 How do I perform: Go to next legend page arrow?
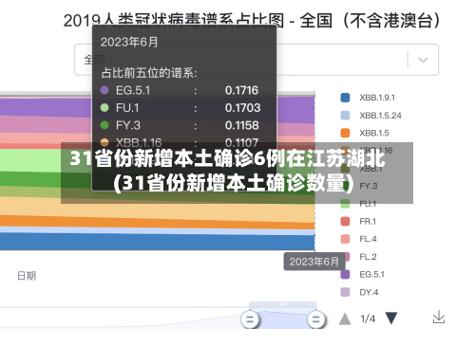pyautogui.click(x=391, y=319)
